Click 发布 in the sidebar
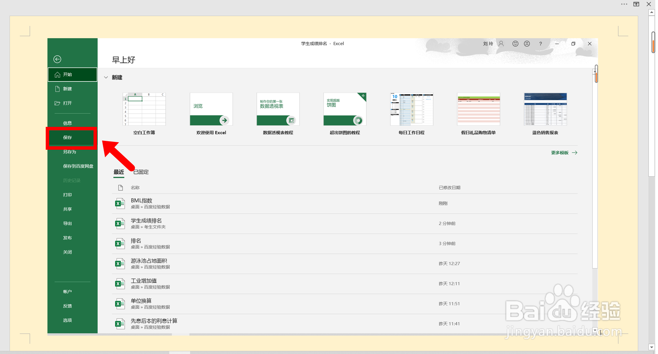 (x=72, y=238)
